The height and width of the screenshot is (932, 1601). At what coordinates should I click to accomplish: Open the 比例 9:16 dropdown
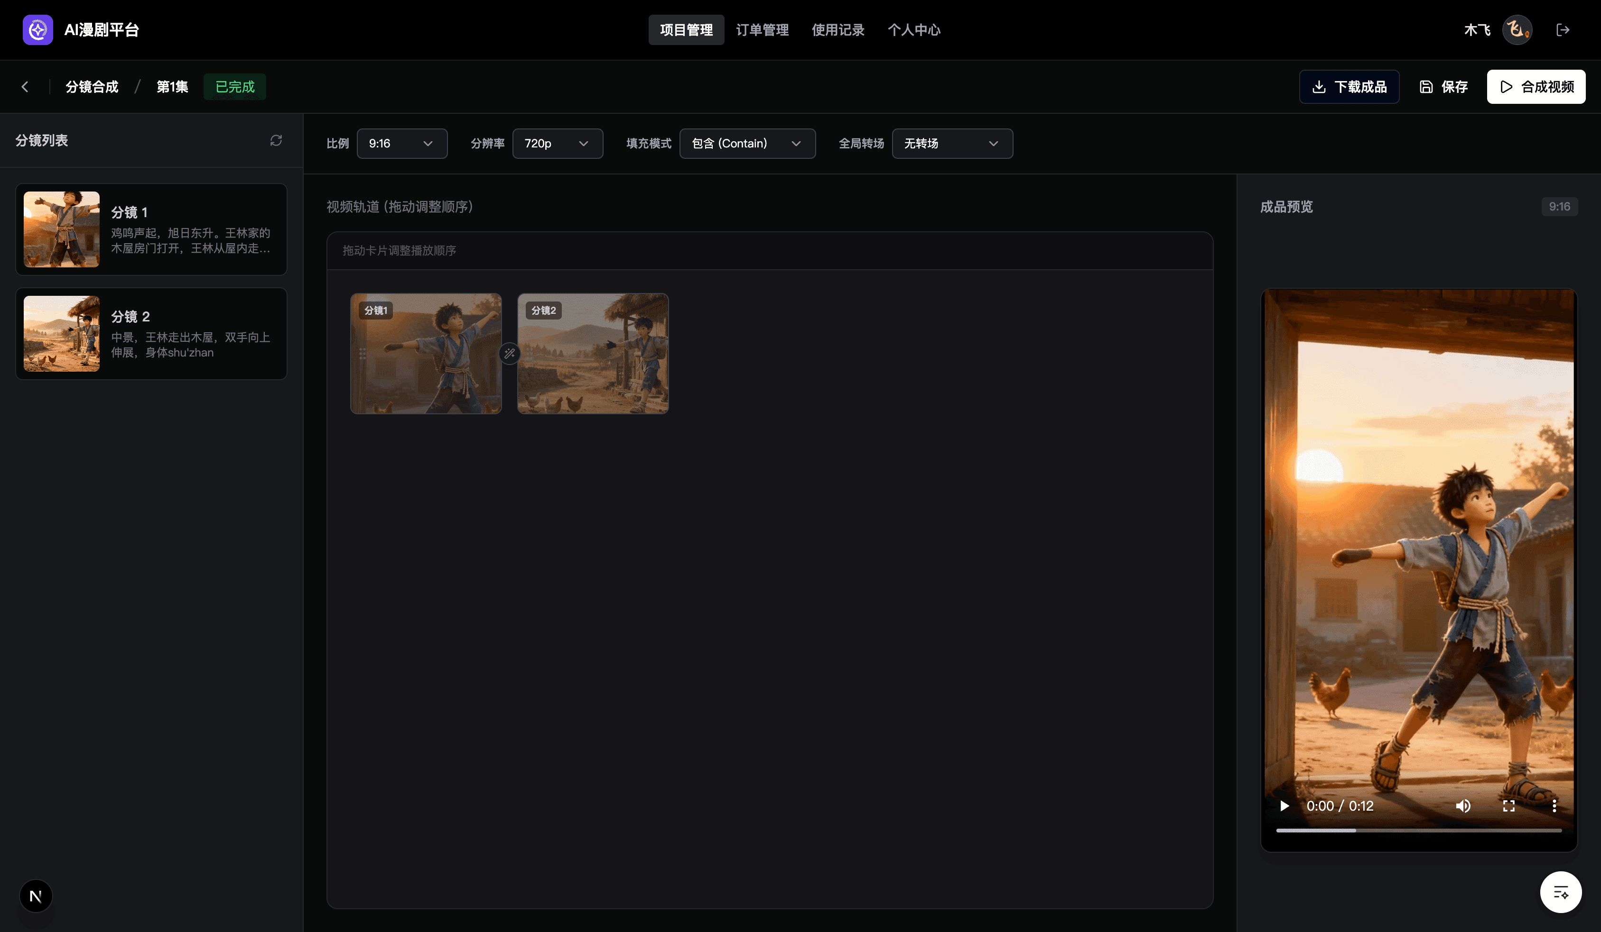(401, 144)
